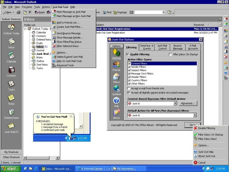The width and height of the screenshot is (229, 172).
Task: Click dropdown arrow in new mail preview
Action: click(x=81, y=126)
